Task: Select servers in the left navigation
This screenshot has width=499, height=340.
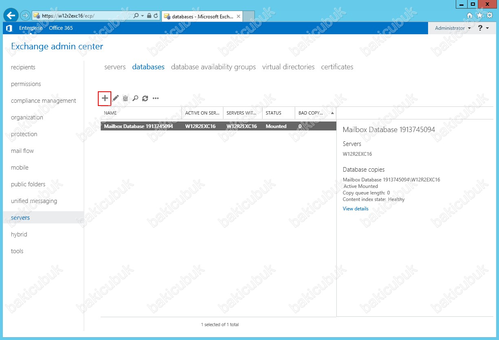Action: [43, 217]
